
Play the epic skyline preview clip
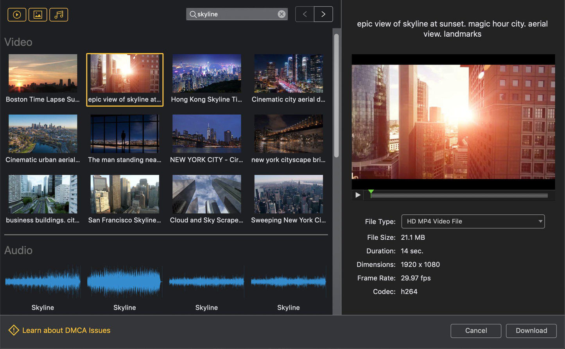[x=358, y=195]
